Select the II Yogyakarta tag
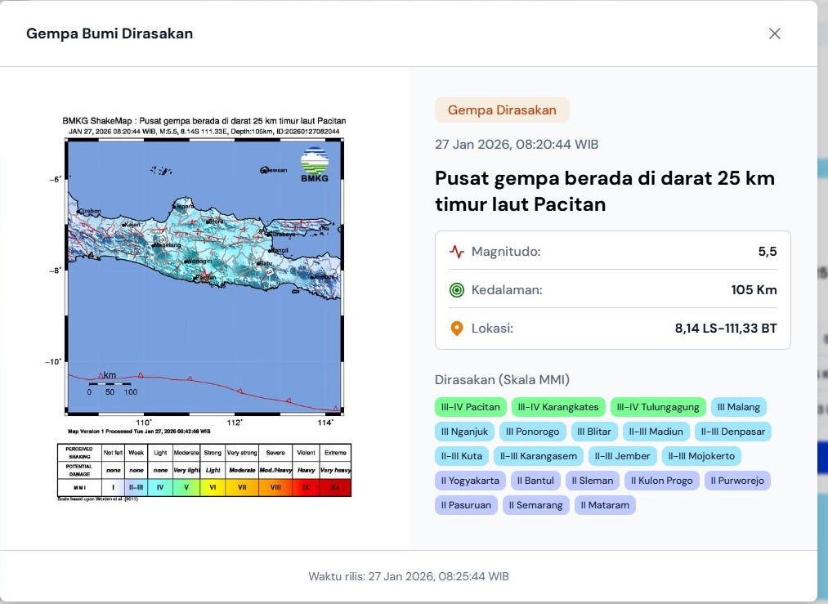This screenshot has width=828, height=604. tap(470, 481)
